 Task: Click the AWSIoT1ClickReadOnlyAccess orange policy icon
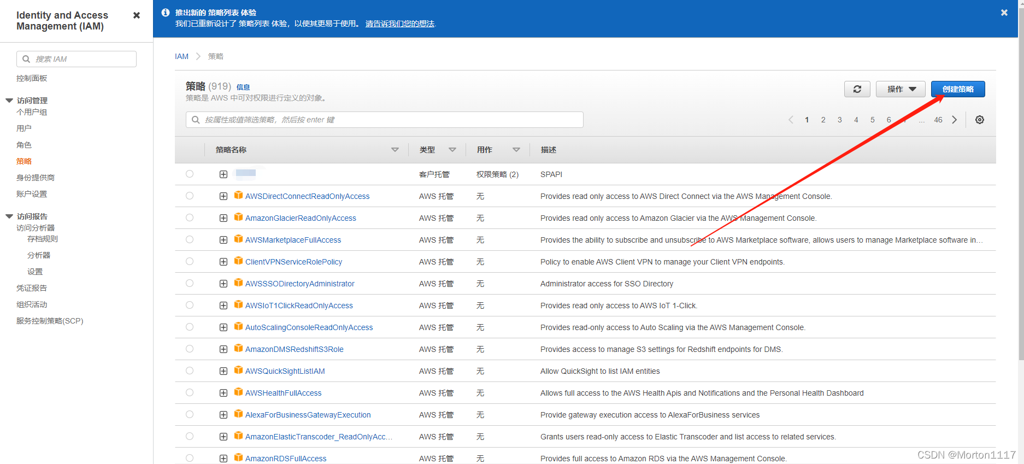pyautogui.click(x=238, y=304)
